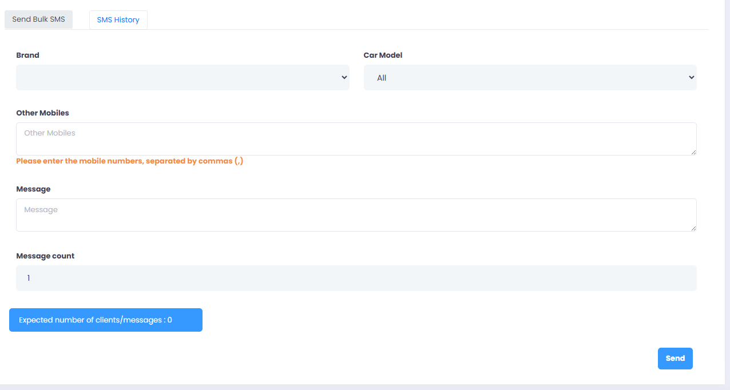Focus the Other Mobiles text area

356,138
